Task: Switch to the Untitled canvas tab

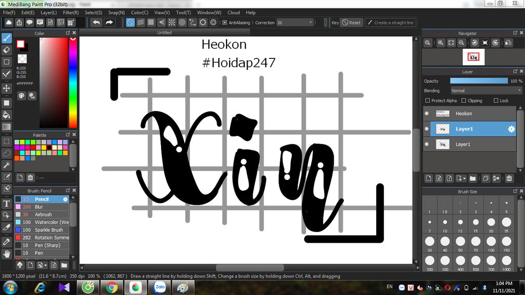Action: point(165,33)
